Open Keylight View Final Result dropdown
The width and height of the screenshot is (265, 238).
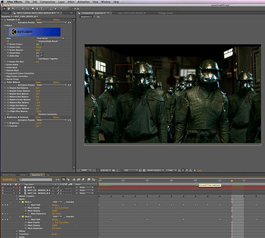(50, 38)
